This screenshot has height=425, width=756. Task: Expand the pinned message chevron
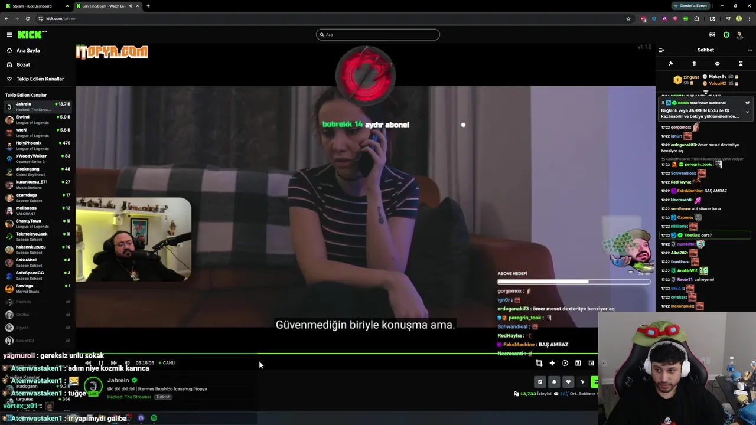coord(747,112)
